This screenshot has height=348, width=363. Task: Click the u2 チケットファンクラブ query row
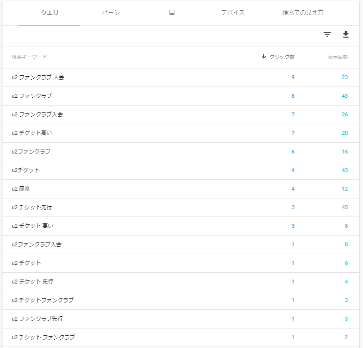pos(181,301)
